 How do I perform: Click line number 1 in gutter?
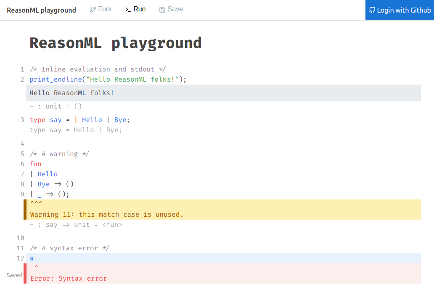[x=22, y=69]
